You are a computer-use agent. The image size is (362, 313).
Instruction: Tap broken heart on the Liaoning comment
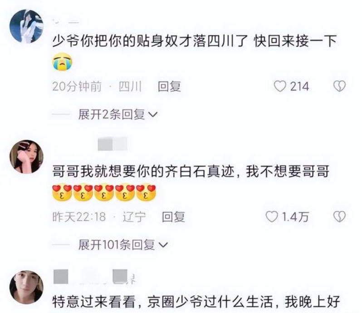coord(339,217)
